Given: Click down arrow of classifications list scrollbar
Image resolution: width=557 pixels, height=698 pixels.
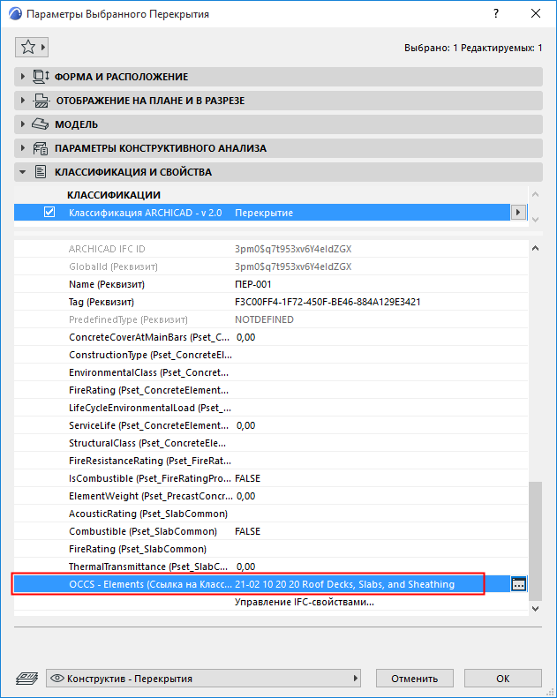Looking at the screenshot, I should click(535, 220).
